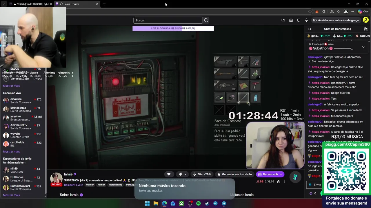Click the Buscar search field
Viewport: 371px width, 208px height.
point(168,20)
